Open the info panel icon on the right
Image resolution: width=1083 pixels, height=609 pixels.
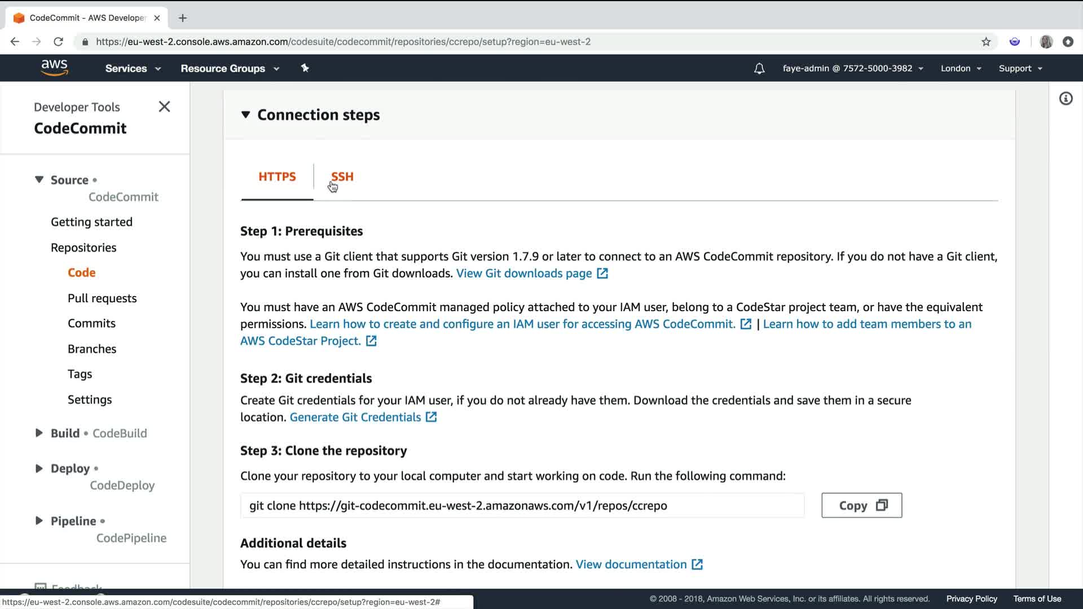click(x=1066, y=99)
